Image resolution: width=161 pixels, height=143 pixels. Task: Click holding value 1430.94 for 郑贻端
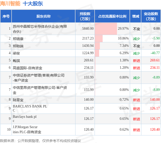pos(88,46)
